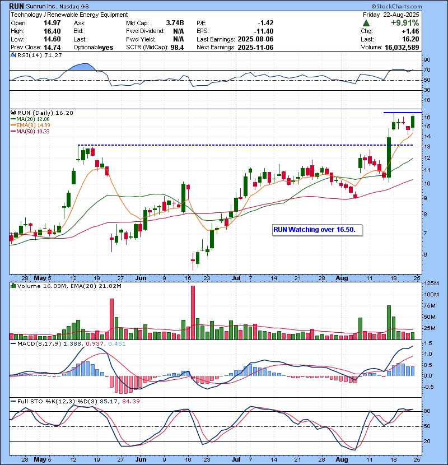The image size is (448, 465).
Task: Click the Fwd Dividend N/A value
Action: click(179, 31)
